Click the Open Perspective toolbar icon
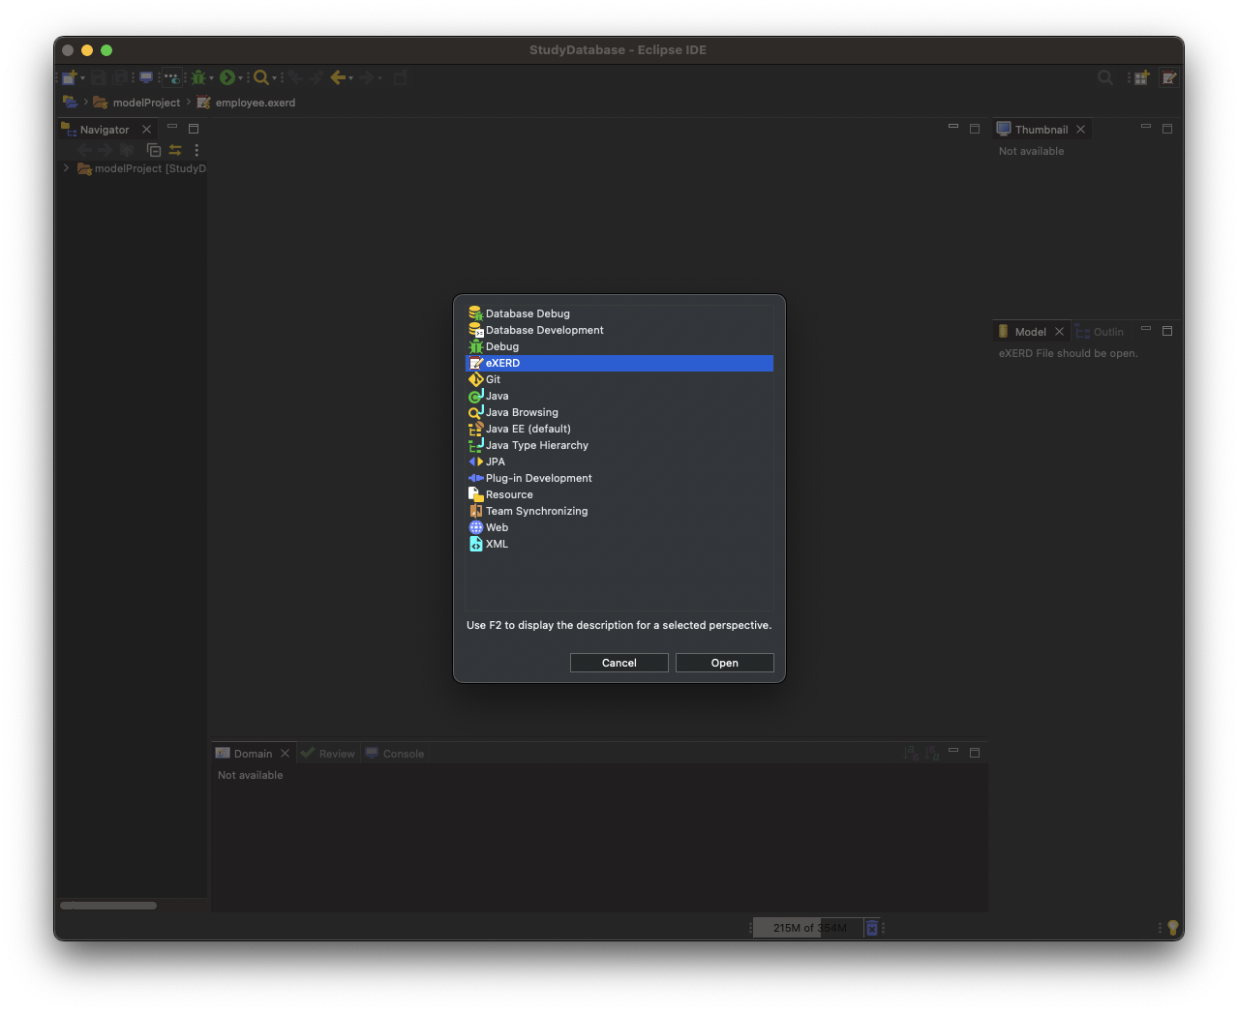The width and height of the screenshot is (1238, 1012). (1142, 77)
